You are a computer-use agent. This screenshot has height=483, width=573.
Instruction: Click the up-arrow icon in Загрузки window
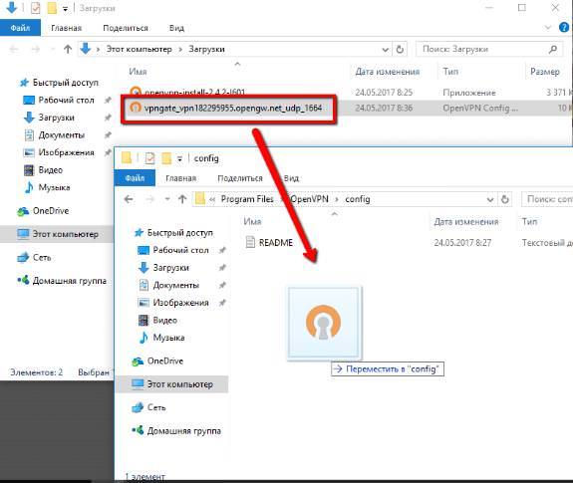tap(68, 49)
